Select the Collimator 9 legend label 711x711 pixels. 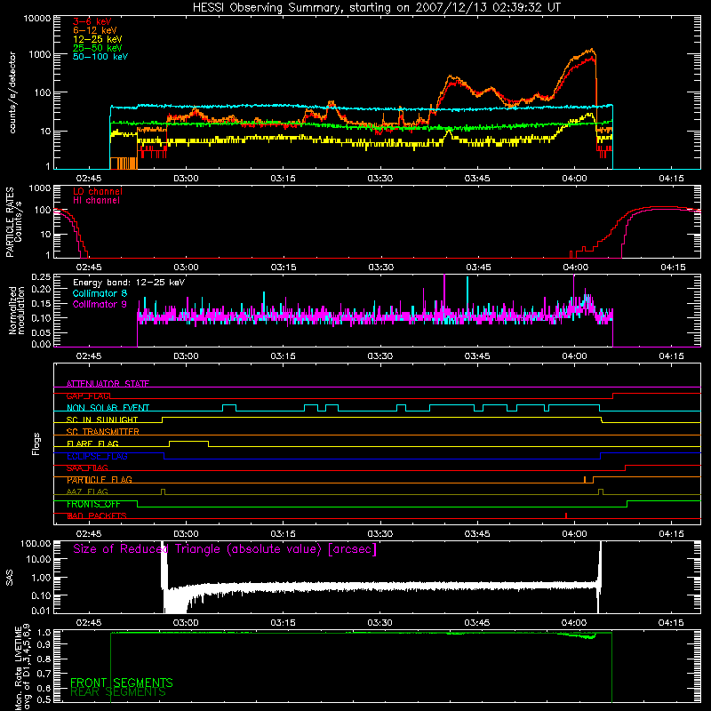[x=100, y=304]
